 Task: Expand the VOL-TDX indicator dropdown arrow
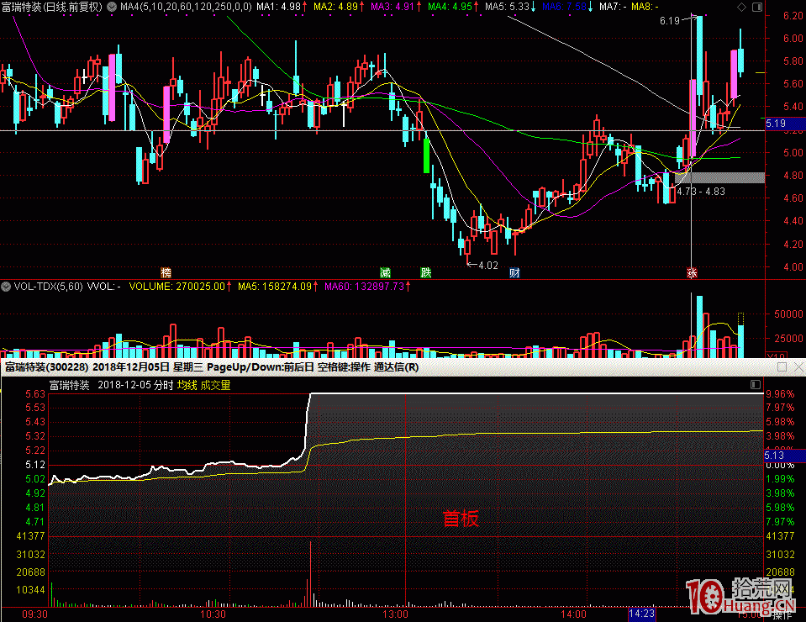[8, 287]
